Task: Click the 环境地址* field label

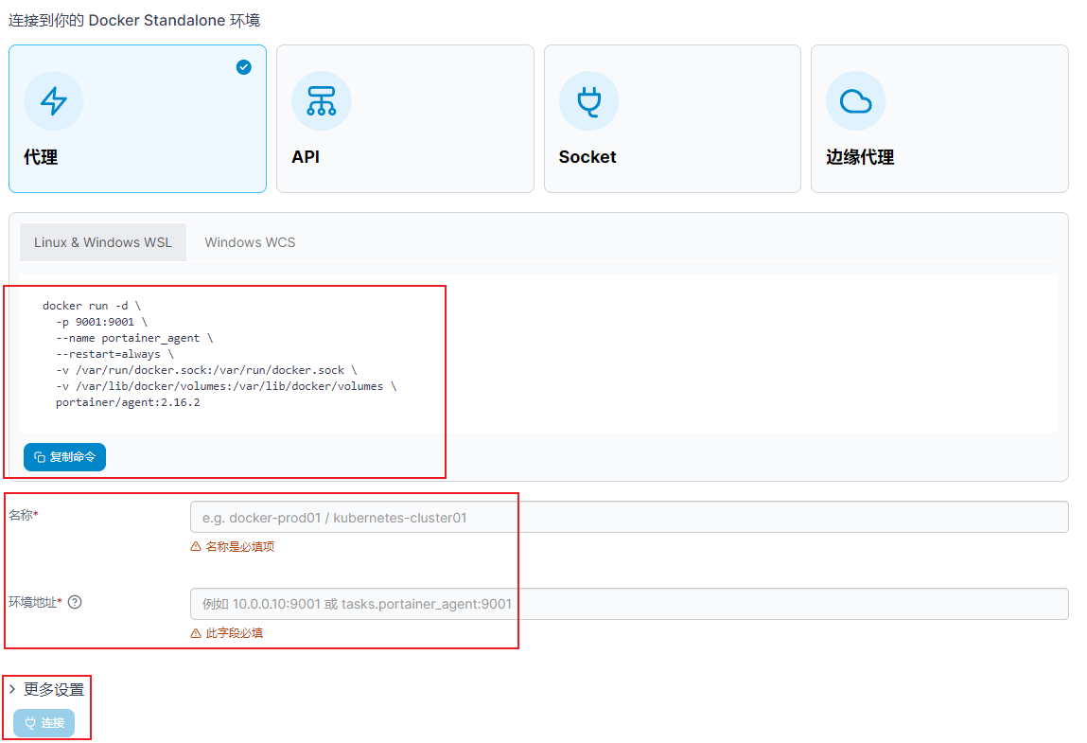Action: coord(35,602)
